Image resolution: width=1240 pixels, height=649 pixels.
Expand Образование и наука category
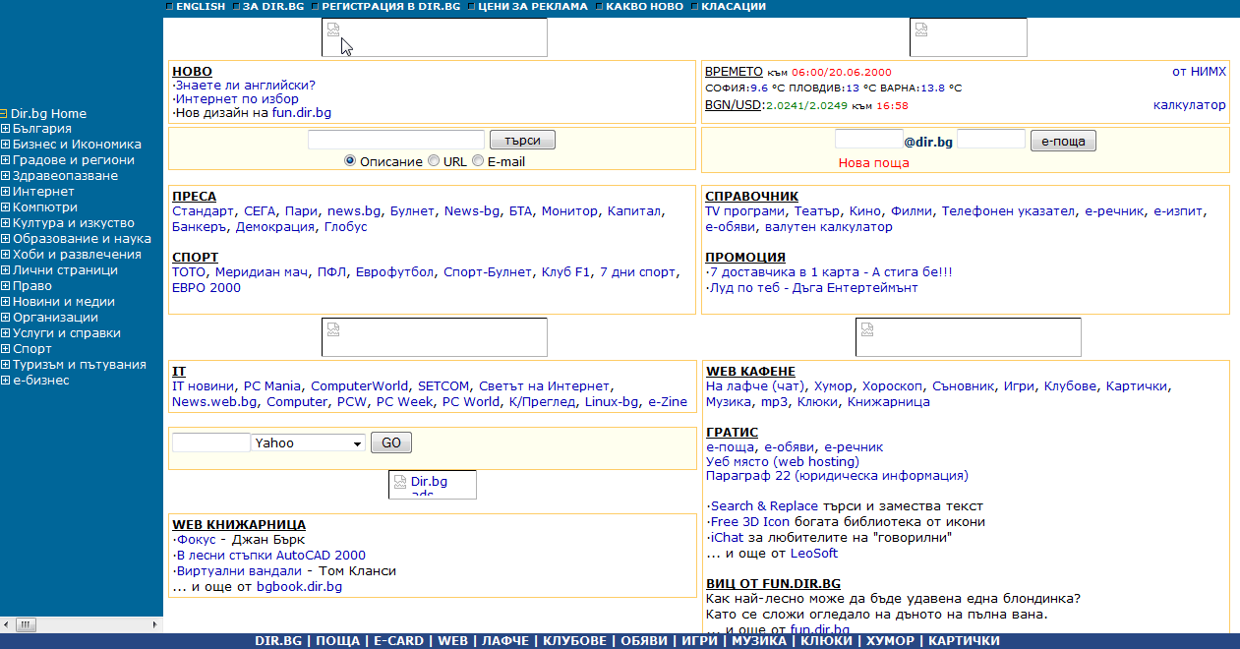(x=5, y=239)
